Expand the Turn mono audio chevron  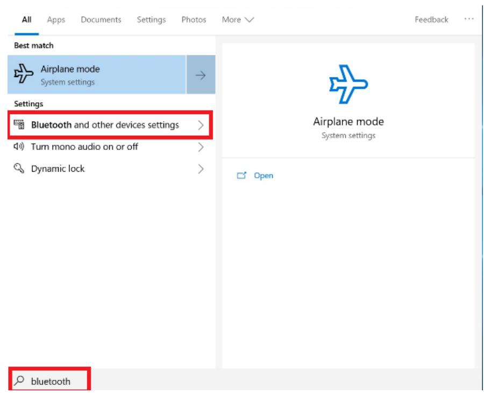201,147
